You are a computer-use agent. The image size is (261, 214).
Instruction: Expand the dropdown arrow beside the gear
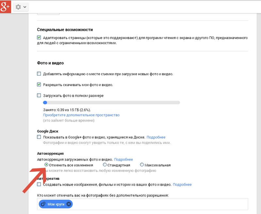pyautogui.click(x=25, y=7)
